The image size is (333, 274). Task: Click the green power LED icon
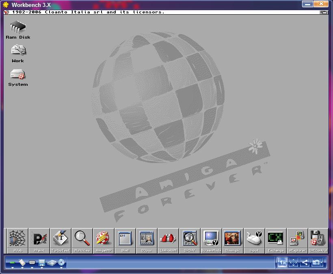(12, 263)
